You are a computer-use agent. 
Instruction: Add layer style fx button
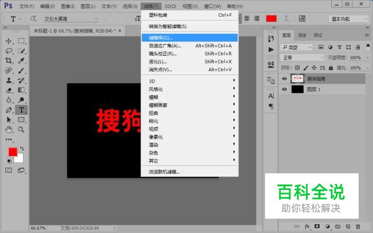(x=307, y=226)
